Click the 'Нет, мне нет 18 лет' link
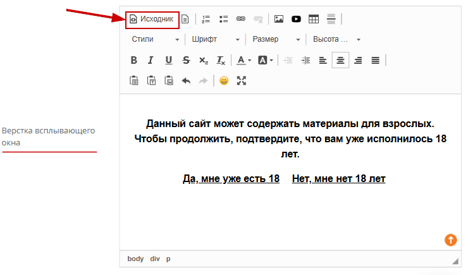 coord(339,179)
